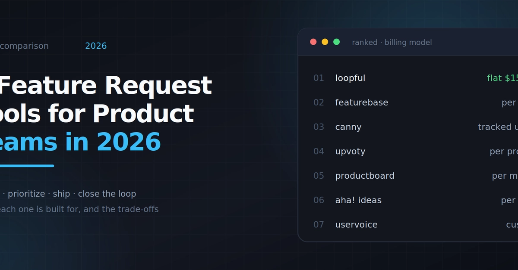
Task: Click rank number 04
Action: (x=319, y=152)
